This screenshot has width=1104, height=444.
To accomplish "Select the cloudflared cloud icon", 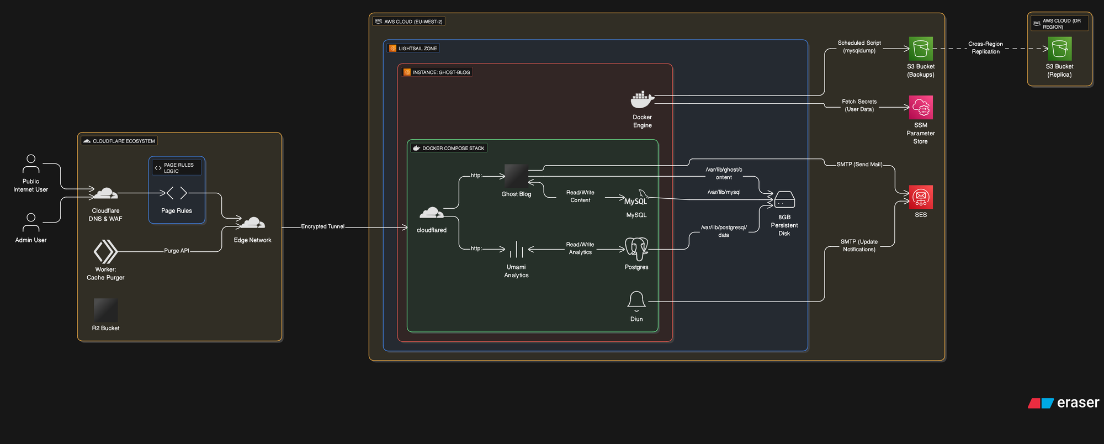I will pos(432,213).
